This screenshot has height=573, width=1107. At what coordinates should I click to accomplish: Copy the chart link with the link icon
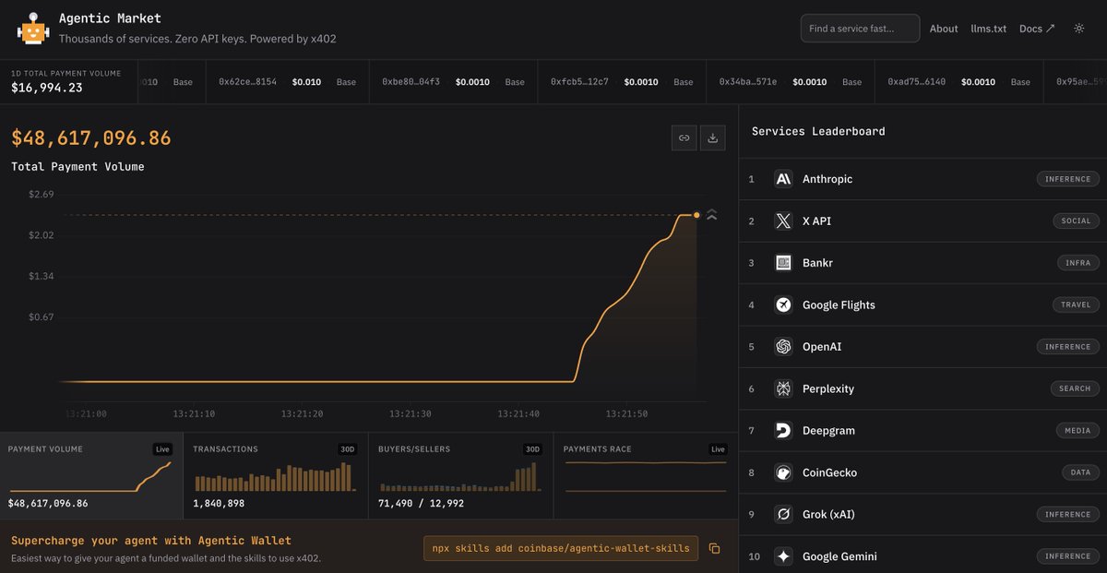click(684, 137)
